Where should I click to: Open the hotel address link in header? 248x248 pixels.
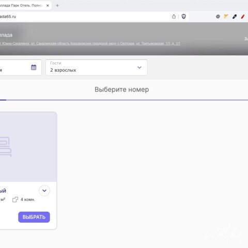click(90, 43)
